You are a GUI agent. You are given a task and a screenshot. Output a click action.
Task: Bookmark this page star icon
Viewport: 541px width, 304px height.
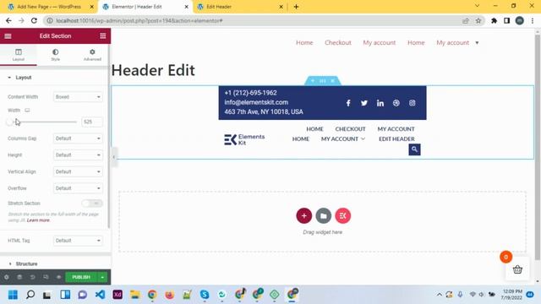click(x=478, y=20)
